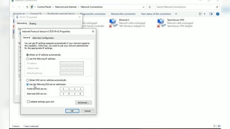Click the Change your view icon
230x129 pixels.
click(201, 14)
